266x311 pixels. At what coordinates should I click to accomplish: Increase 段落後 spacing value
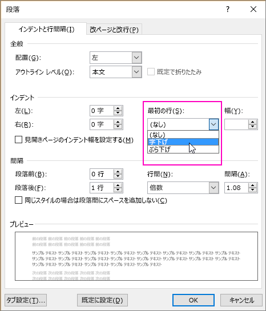(118, 185)
